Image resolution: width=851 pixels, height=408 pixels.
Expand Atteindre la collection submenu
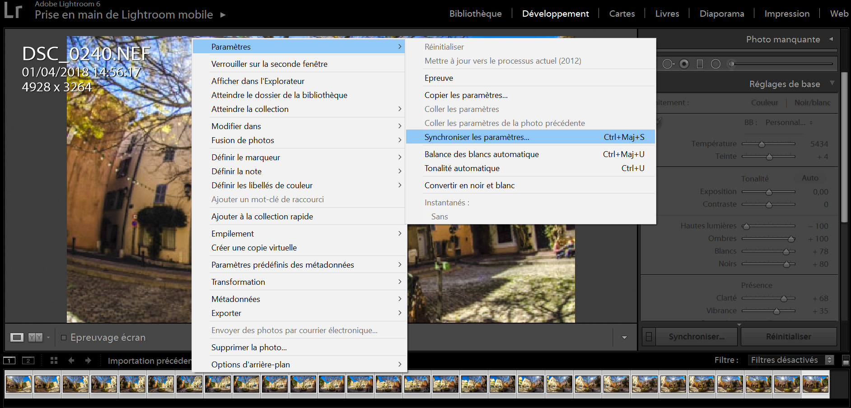pyautogui.click(x=299, y=109)
